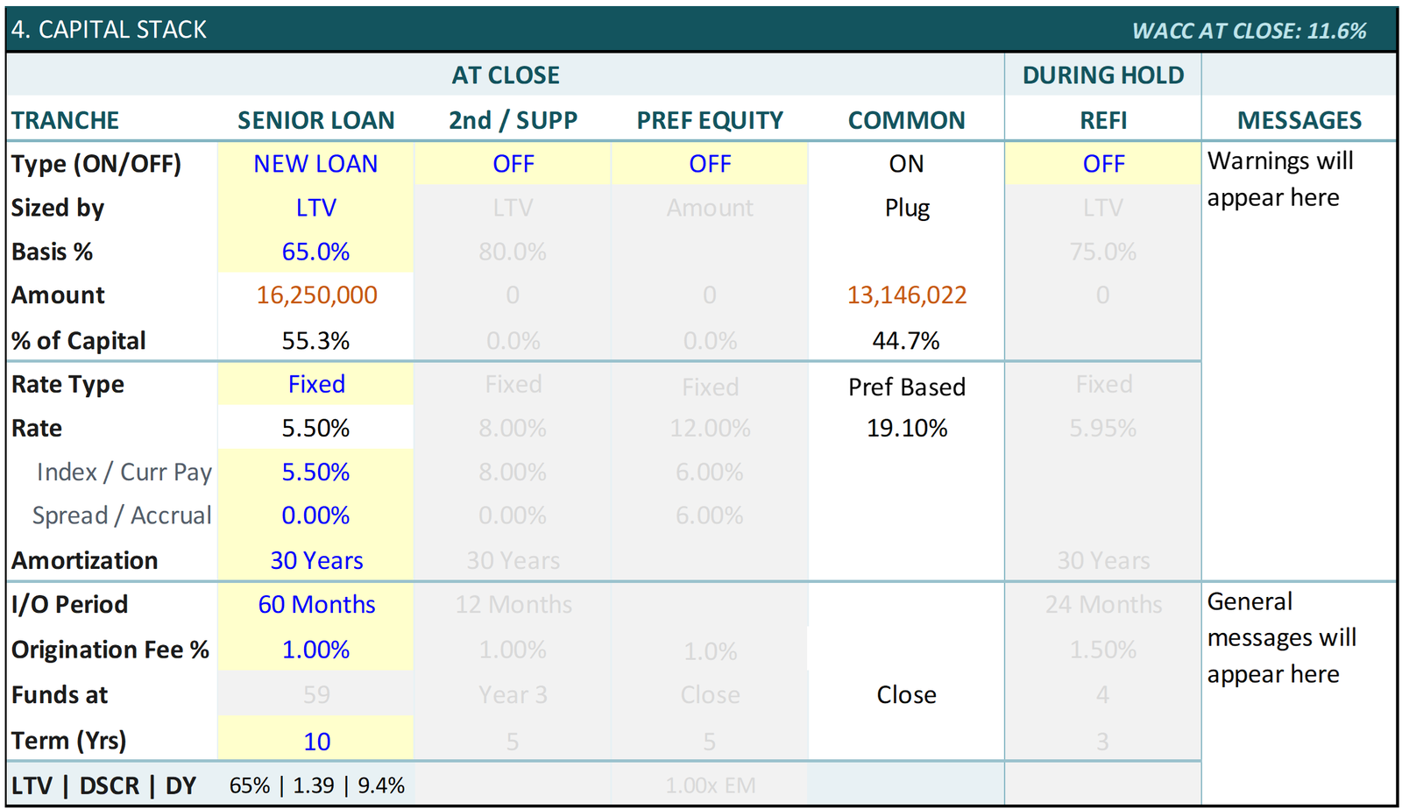Click the Common tranche ON cell
1402x810 pixels.
pyautogui.click(x=907, y=164)
